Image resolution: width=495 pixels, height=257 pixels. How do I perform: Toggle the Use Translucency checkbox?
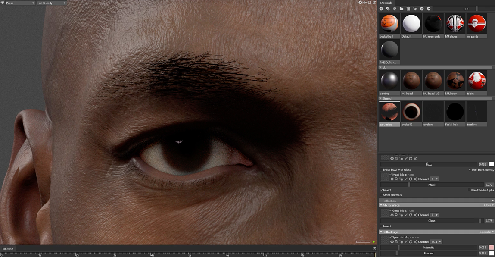click(470, 169)
